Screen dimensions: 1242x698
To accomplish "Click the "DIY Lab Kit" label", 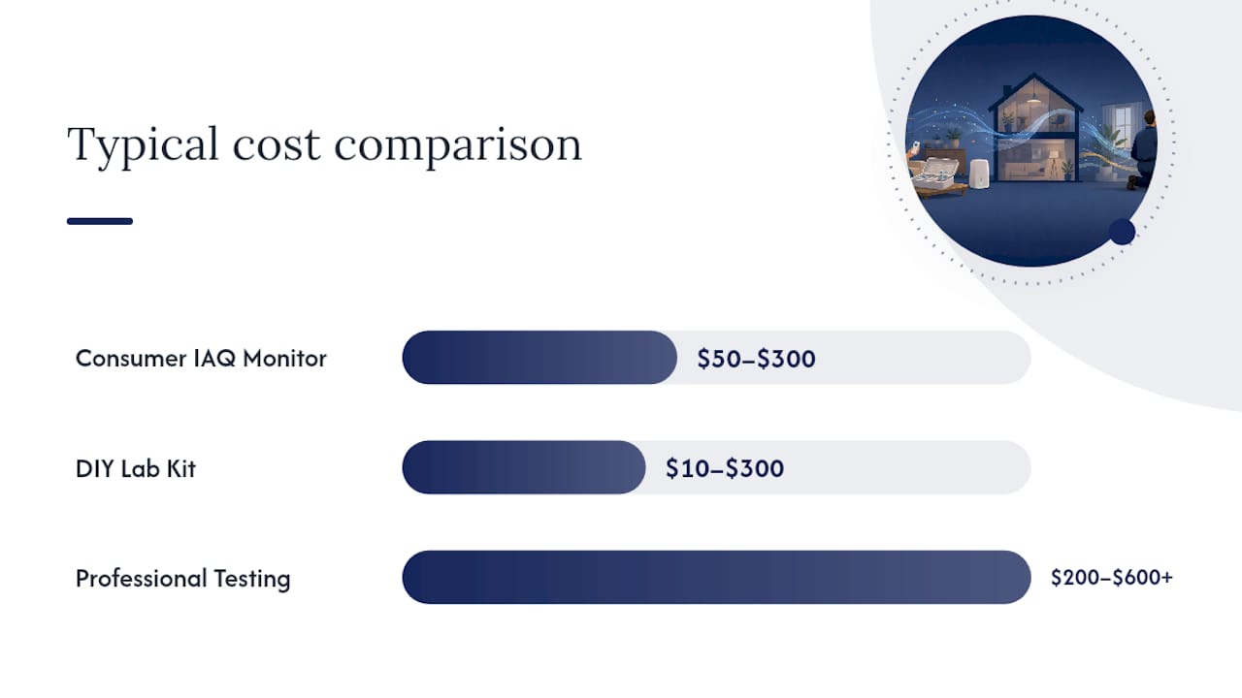I will pos(136,468).
